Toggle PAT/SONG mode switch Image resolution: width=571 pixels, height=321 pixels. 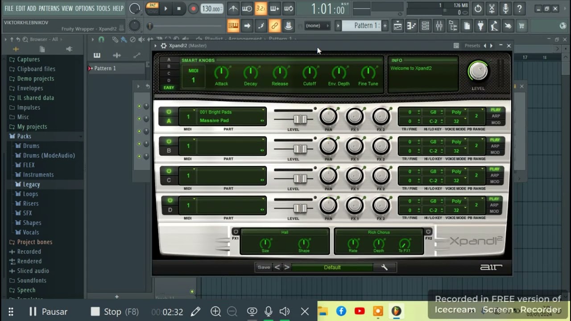(x=153, y=8)
